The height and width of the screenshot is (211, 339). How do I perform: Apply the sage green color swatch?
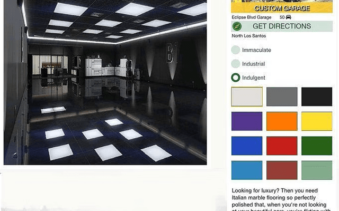pos(317,170)
